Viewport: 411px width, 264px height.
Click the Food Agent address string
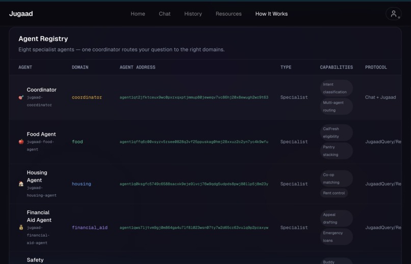point(194,142)
